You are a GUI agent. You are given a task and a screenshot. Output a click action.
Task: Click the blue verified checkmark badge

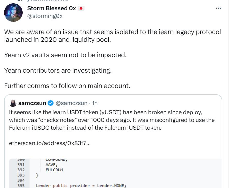tap(51, 103)
